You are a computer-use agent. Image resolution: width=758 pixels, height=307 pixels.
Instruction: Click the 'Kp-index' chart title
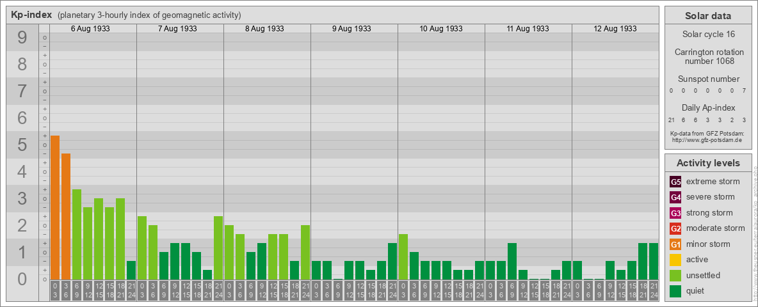pos(31,15)
